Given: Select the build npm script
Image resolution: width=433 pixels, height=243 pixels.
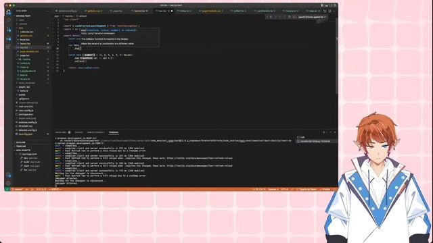Looking at the screenshot, I should coord(30,162).
